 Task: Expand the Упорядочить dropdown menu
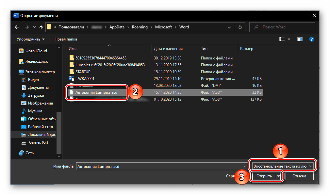(31, 39)
